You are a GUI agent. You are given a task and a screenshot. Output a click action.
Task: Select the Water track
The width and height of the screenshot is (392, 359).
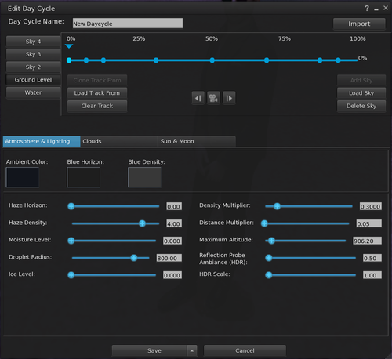pyautogui.click(x=33, y=92)
